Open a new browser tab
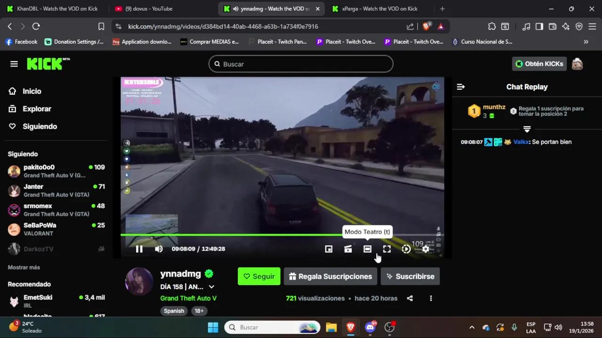602x338 pixels. [x=442, y=8]
